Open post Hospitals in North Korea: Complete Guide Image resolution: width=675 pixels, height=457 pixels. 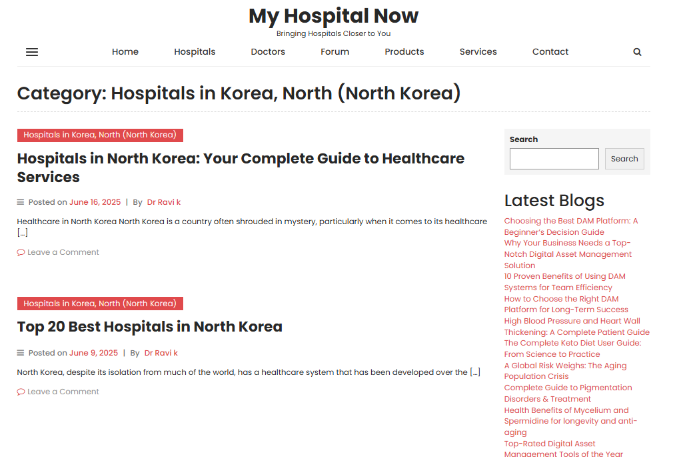[241, 167]
